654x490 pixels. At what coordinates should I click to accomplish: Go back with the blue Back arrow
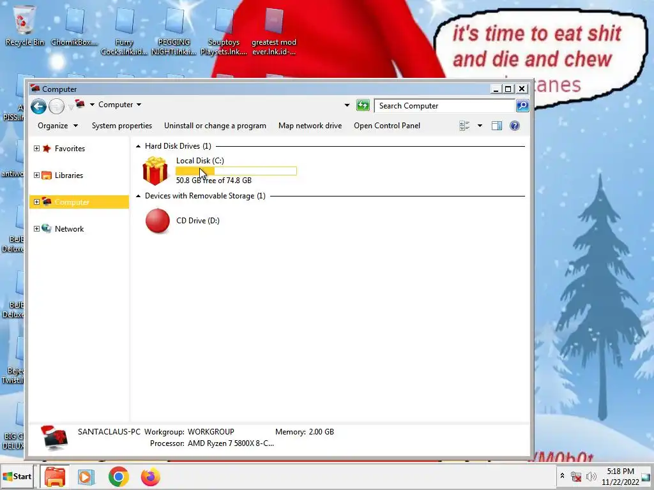point(38,107)
